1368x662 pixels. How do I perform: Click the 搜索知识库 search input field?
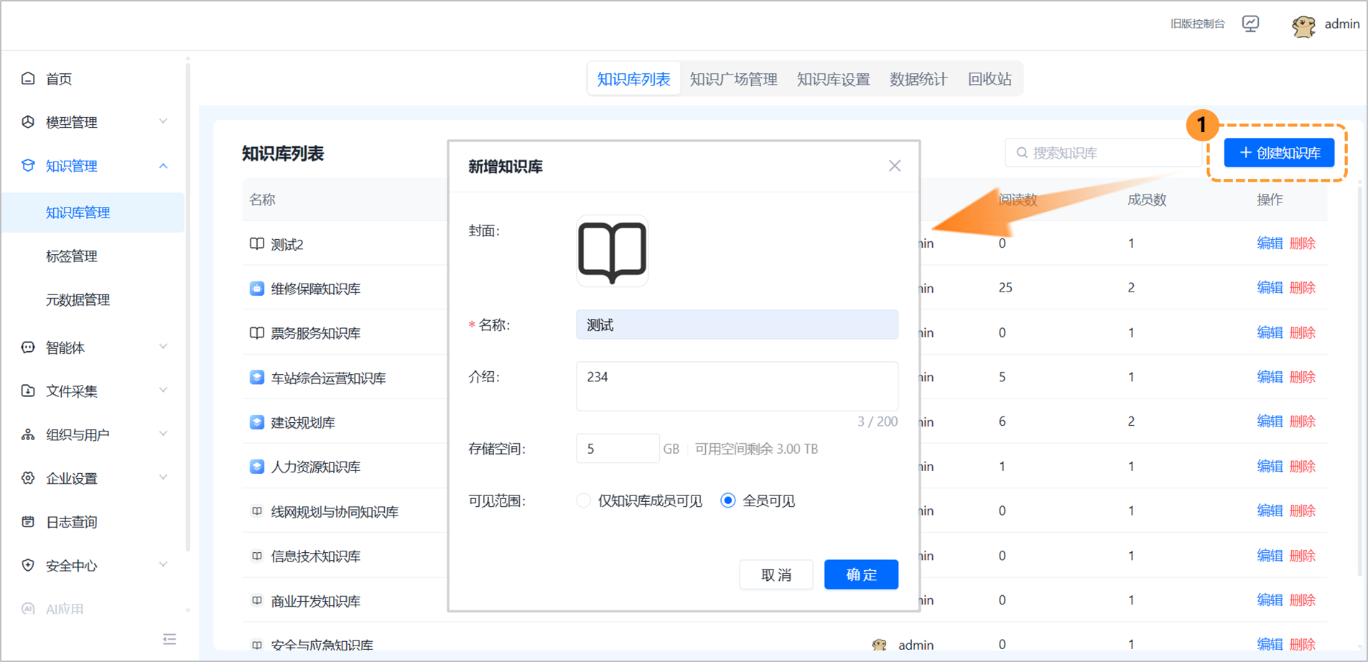(1102, 152)
